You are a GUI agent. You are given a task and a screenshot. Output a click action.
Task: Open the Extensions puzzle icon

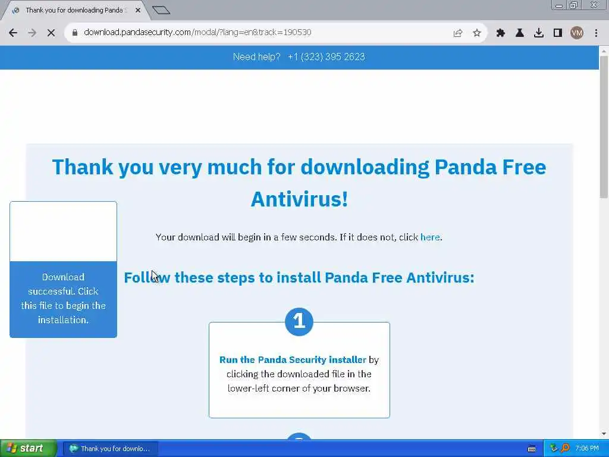(500, 33)
